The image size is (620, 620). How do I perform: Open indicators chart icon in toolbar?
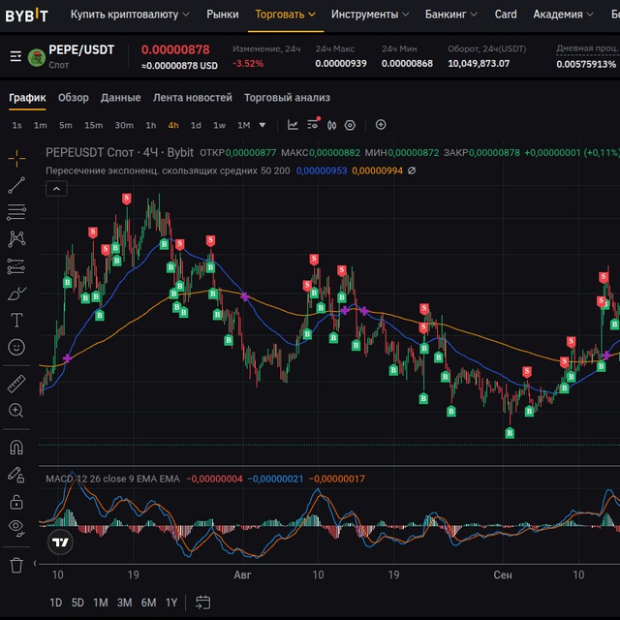tap(293, 125)
